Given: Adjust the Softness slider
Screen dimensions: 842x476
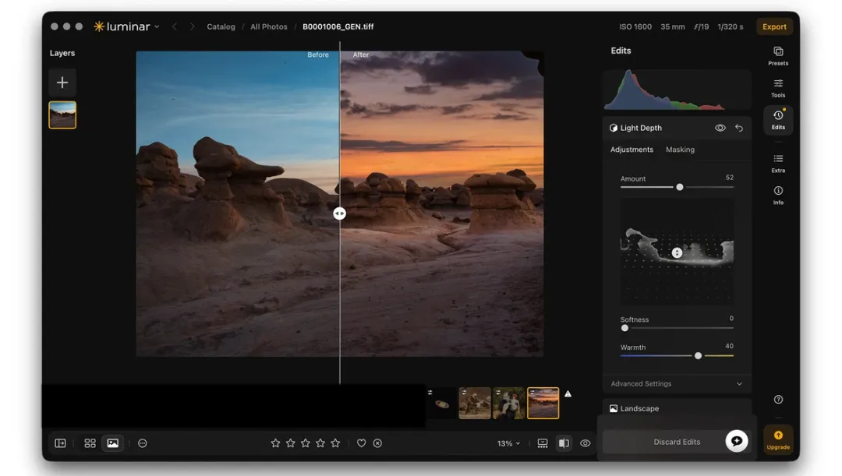Looking at the screenshot, I should (624, 328).
